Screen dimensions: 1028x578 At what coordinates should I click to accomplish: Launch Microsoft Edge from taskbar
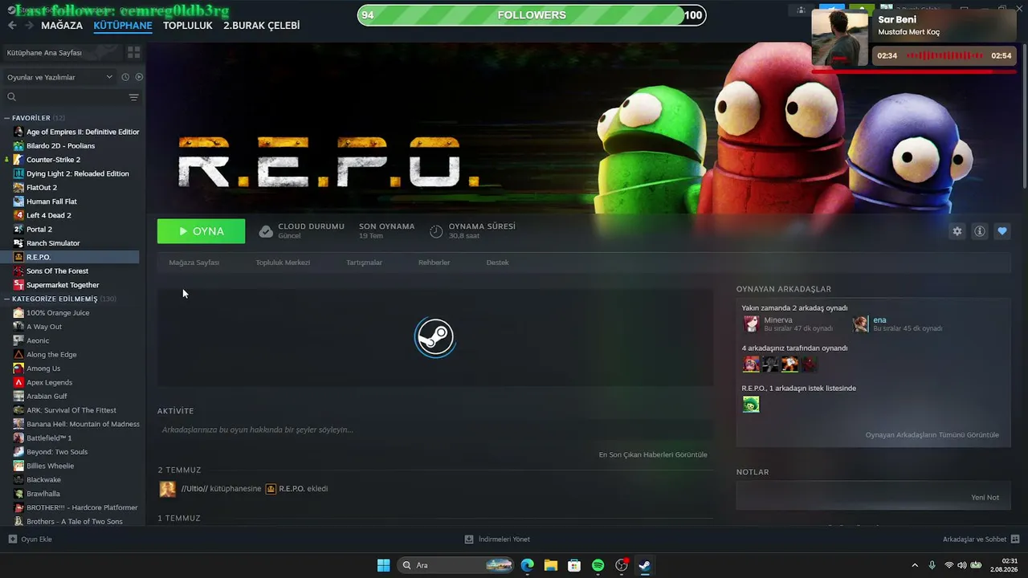[527, 565]
